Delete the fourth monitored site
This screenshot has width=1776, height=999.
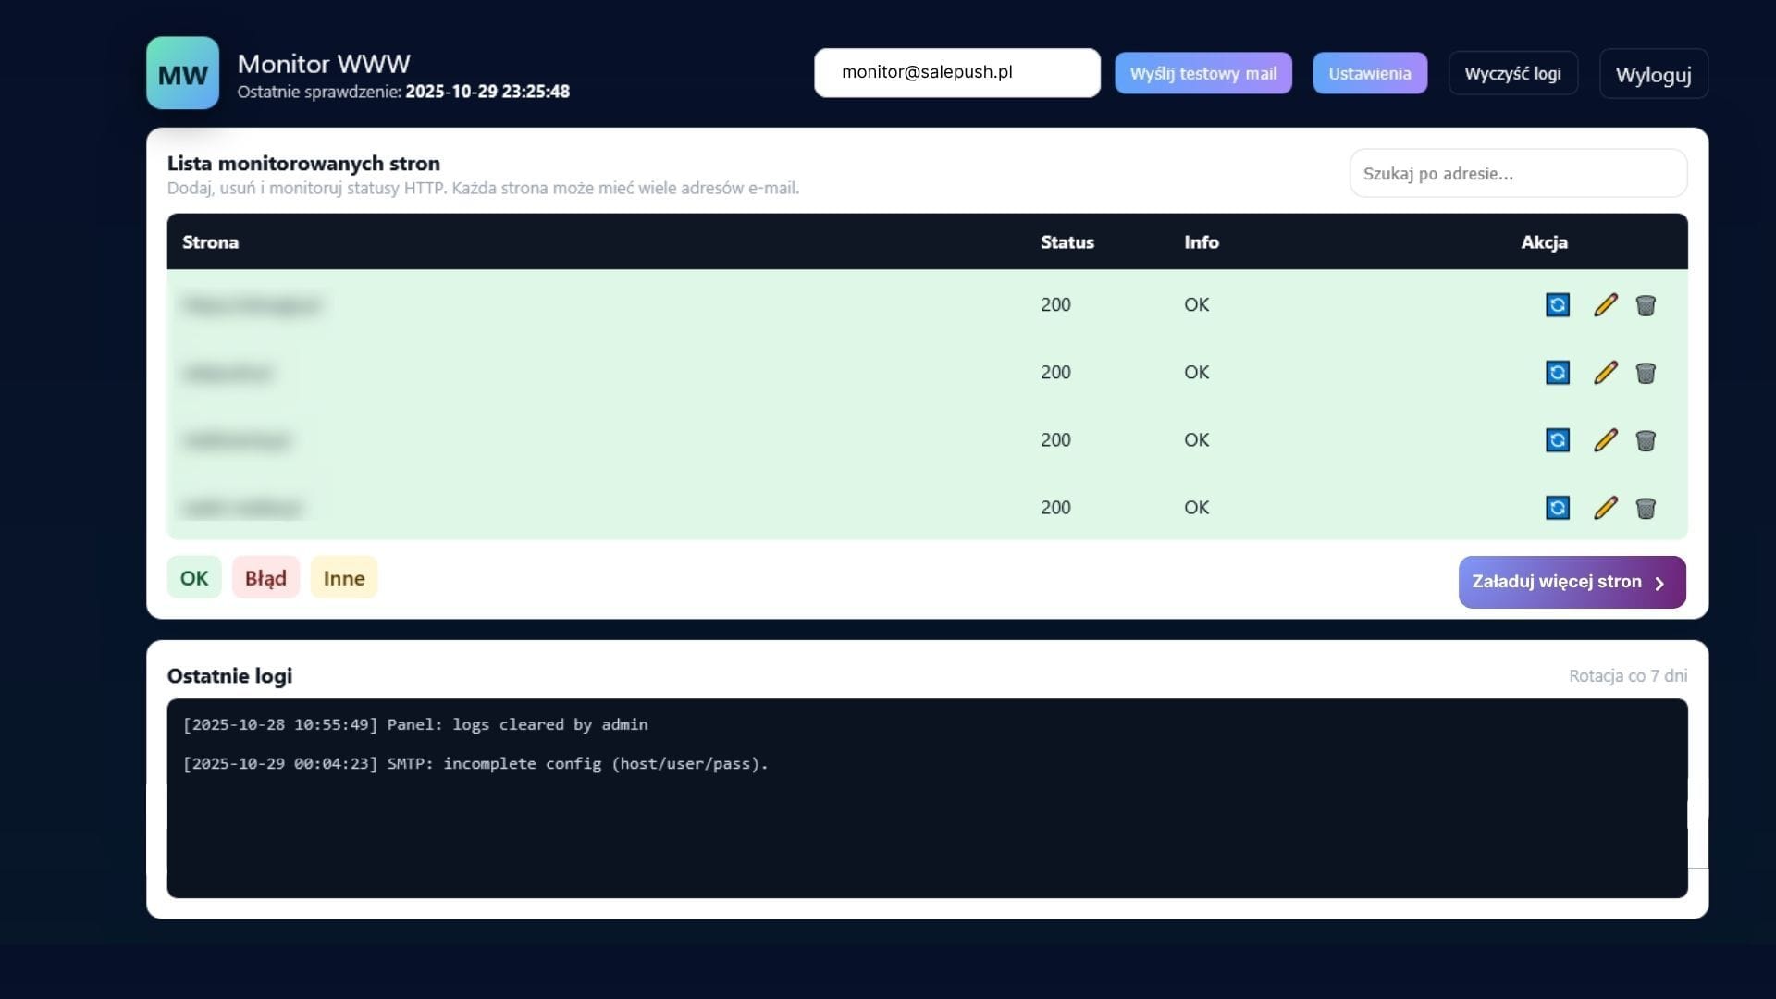(x=1646, y=508)
